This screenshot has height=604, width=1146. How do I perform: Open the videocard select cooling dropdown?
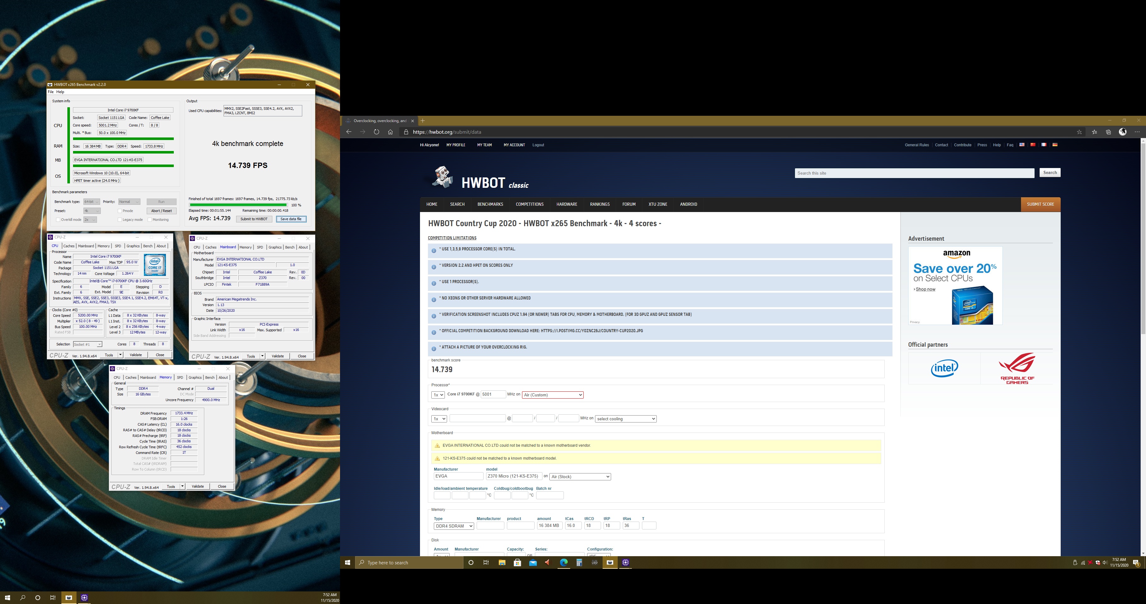pos(626,419)
